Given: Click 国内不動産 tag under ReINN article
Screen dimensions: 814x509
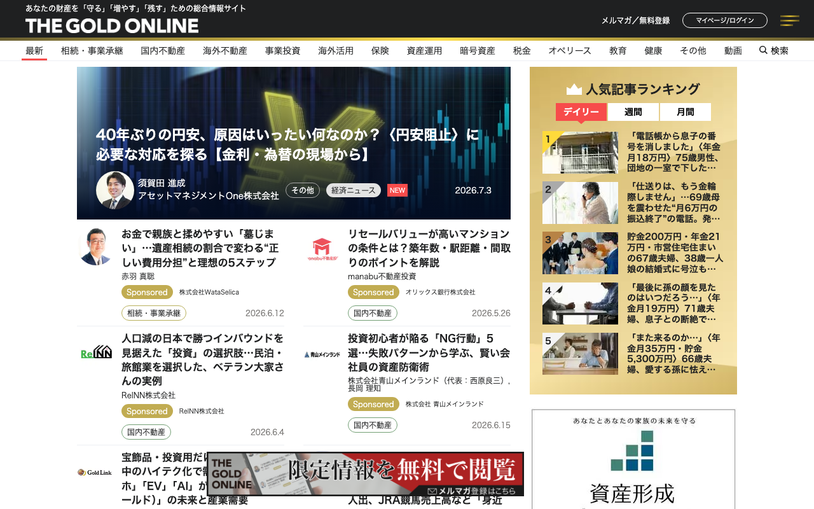Looking at the screenshot, I should [x=146, y=432].
